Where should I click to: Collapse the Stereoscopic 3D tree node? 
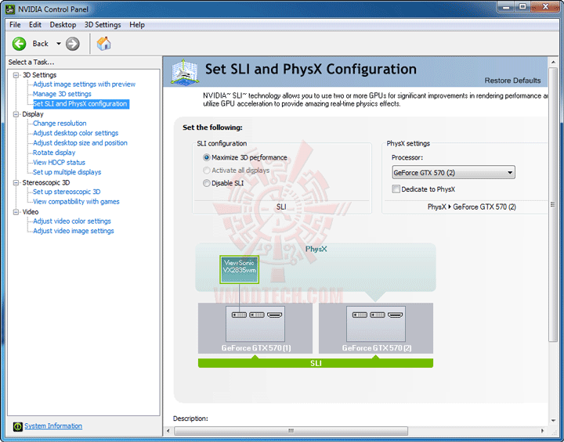click(16, 182)
